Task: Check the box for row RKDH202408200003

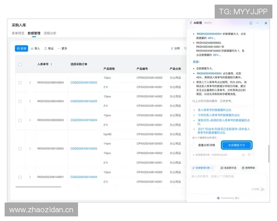Action: (20, 120)
